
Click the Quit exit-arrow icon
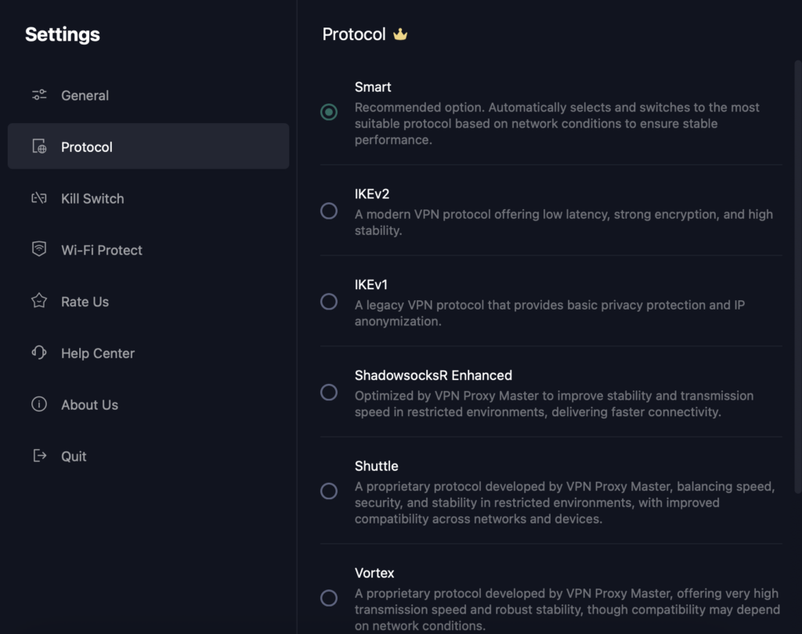pyautogui.click(x=39, y=456)
